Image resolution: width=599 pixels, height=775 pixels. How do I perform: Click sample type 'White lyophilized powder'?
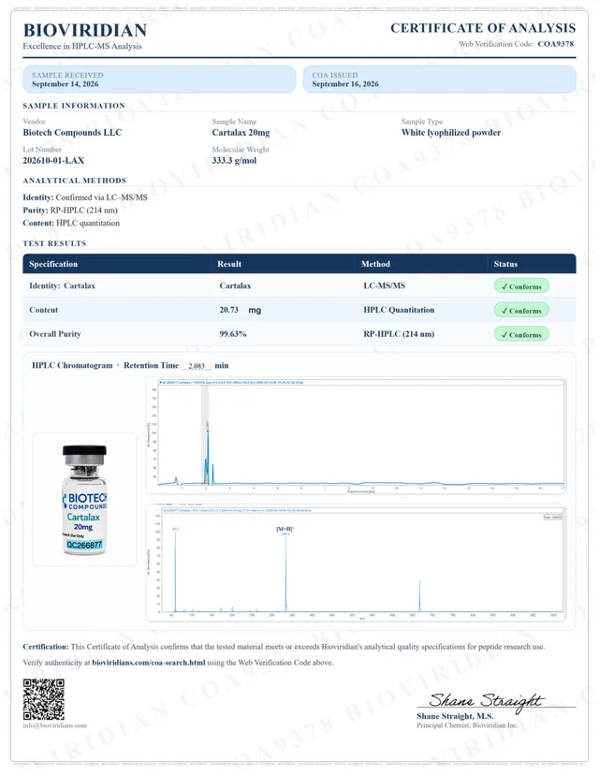click(x=451, y=133)
